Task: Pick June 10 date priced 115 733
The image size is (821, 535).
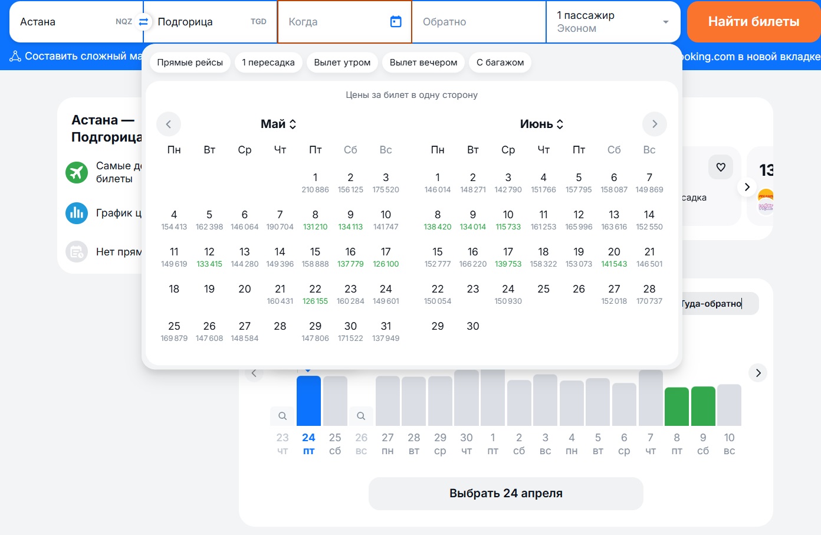Action: pos(508,219)
